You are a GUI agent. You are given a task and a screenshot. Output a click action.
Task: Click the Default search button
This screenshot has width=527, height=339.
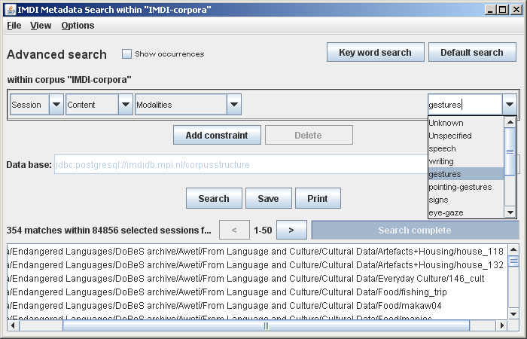pos(472,53)
